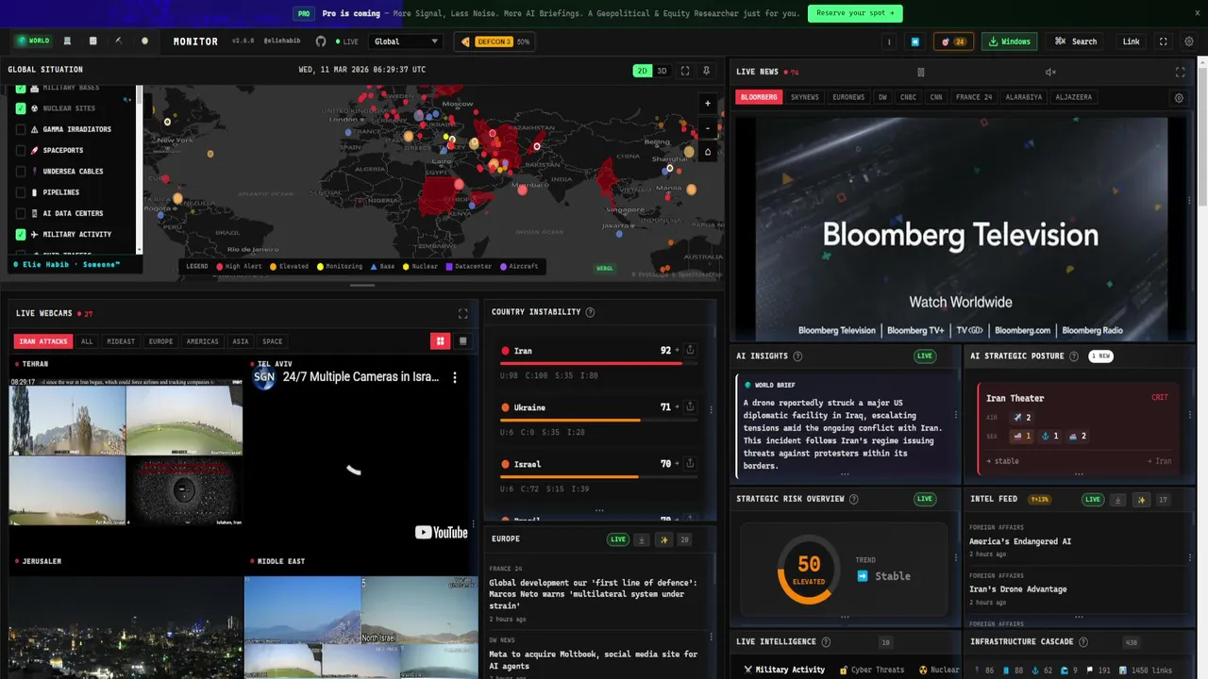Click the DEFCON 3 status badge
The height and width of the screenshot is (679, 1208).
pos(495,41)
